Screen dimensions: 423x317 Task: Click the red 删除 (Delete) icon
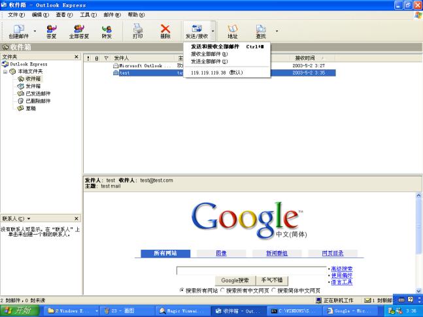(165, 31)
